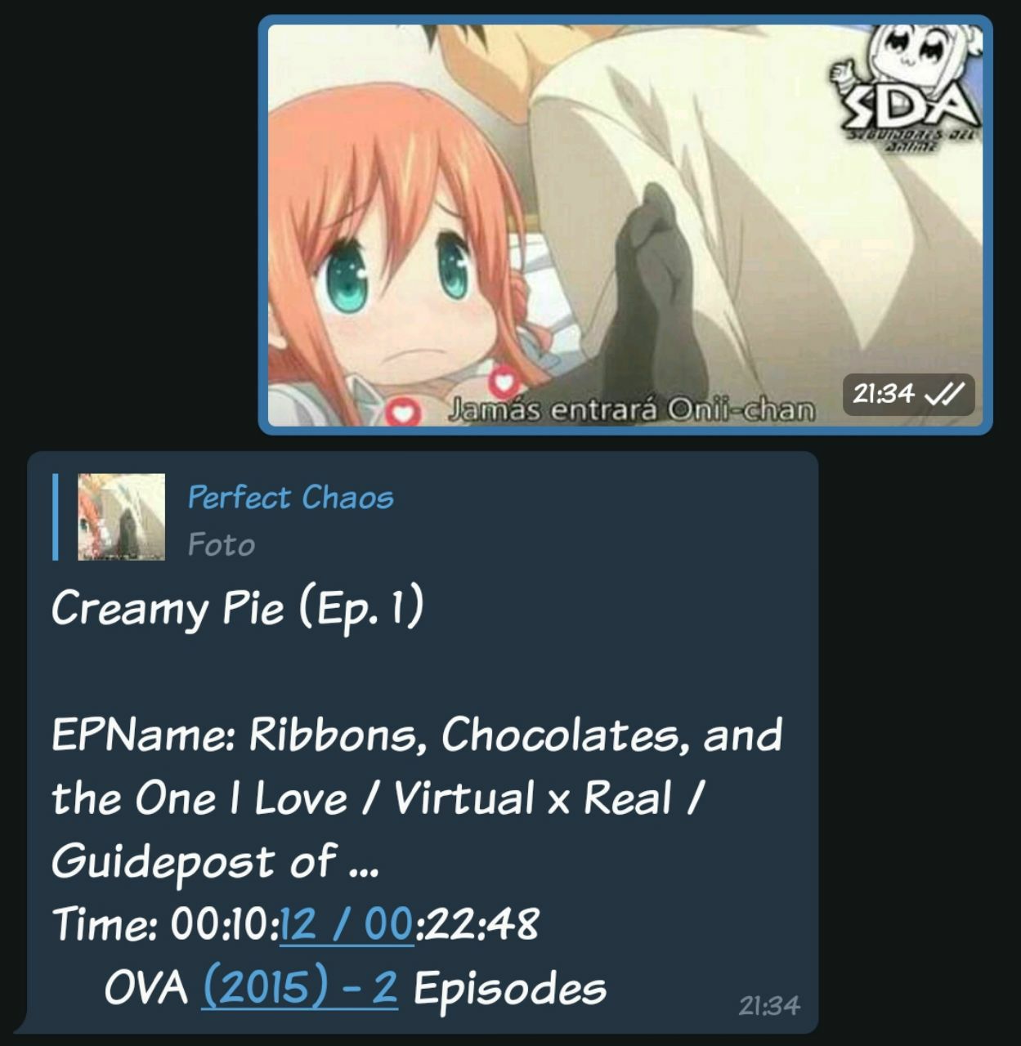
Task: Open the quoted reply photo thumbnail
Action: coord(121,516)
